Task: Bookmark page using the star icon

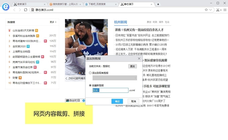Action: [x=206, y=10]
